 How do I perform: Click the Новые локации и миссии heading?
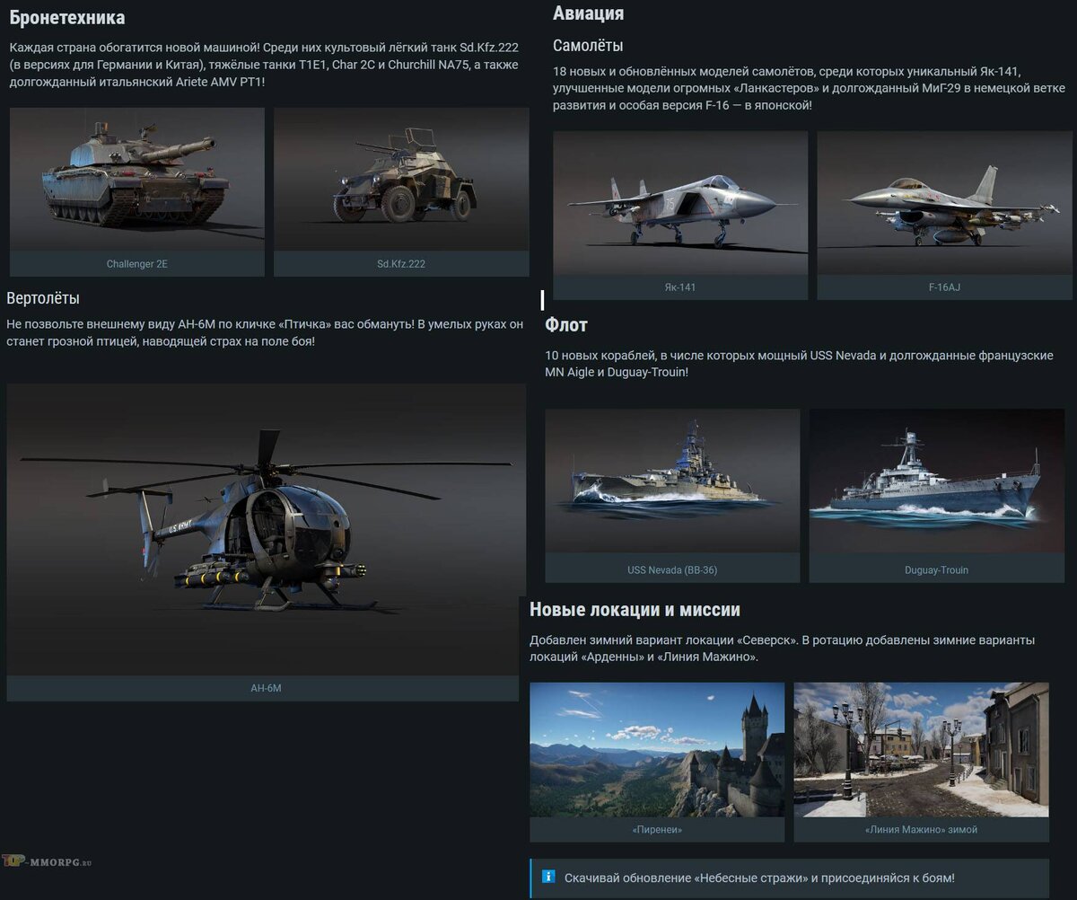[x=635, y=611]
